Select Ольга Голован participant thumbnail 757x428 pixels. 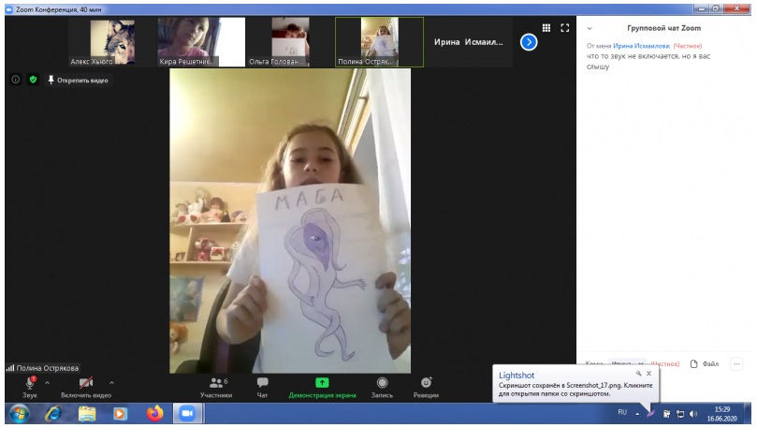tap(290, 42)
